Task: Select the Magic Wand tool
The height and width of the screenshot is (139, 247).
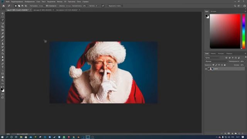Action: (x=3, y=24)
